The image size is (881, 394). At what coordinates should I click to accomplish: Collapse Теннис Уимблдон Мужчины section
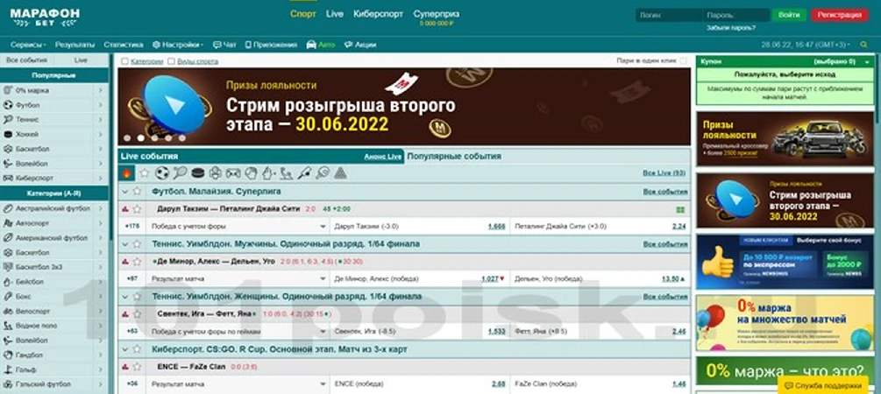click(125, 244)
